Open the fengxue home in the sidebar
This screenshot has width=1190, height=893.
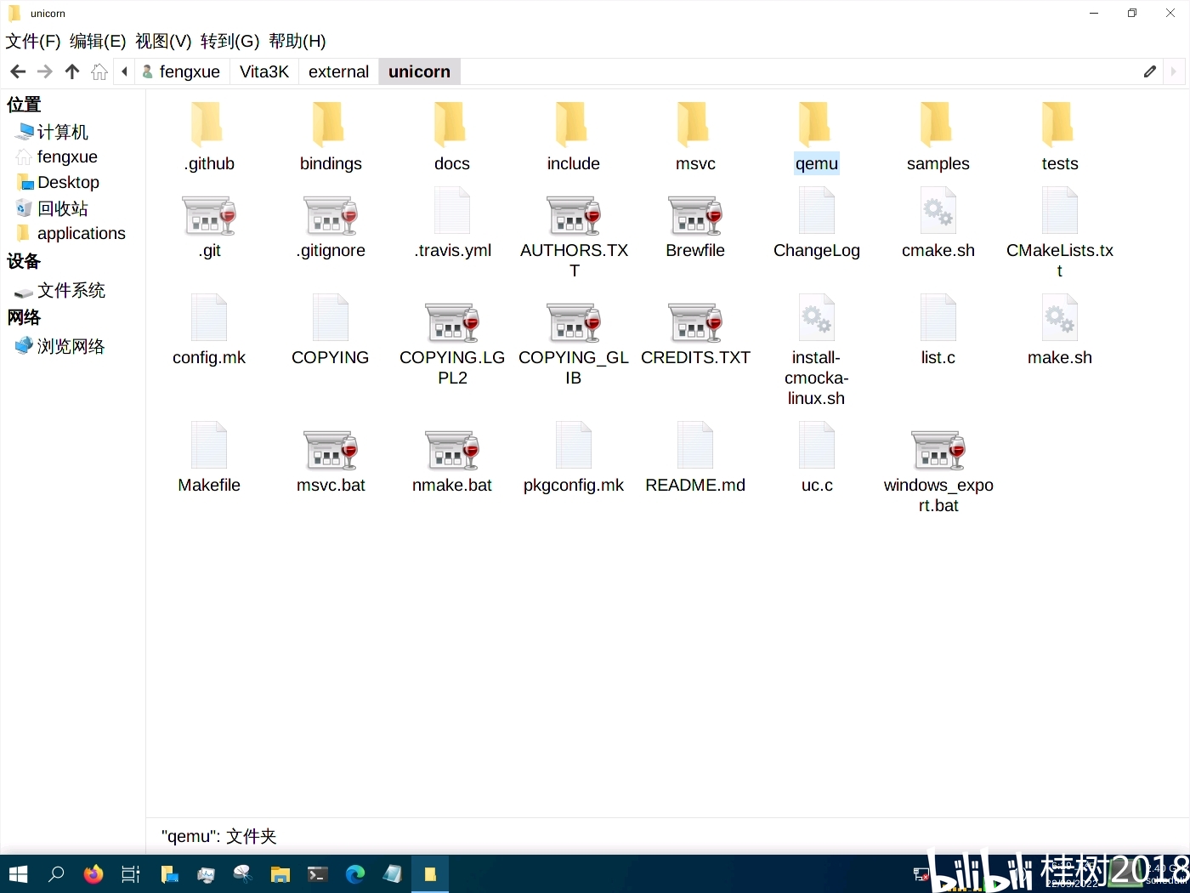57,157
